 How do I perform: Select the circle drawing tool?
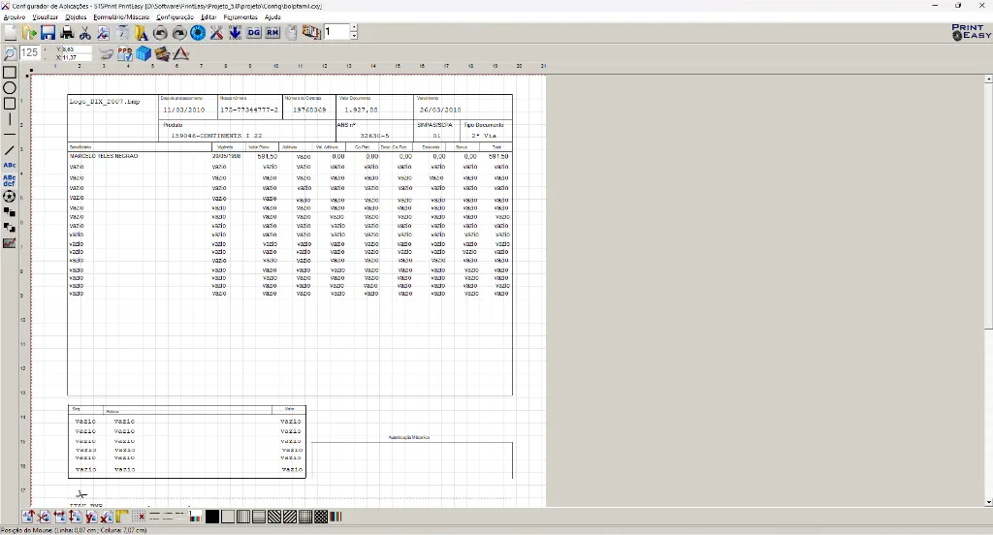[10, 87]
